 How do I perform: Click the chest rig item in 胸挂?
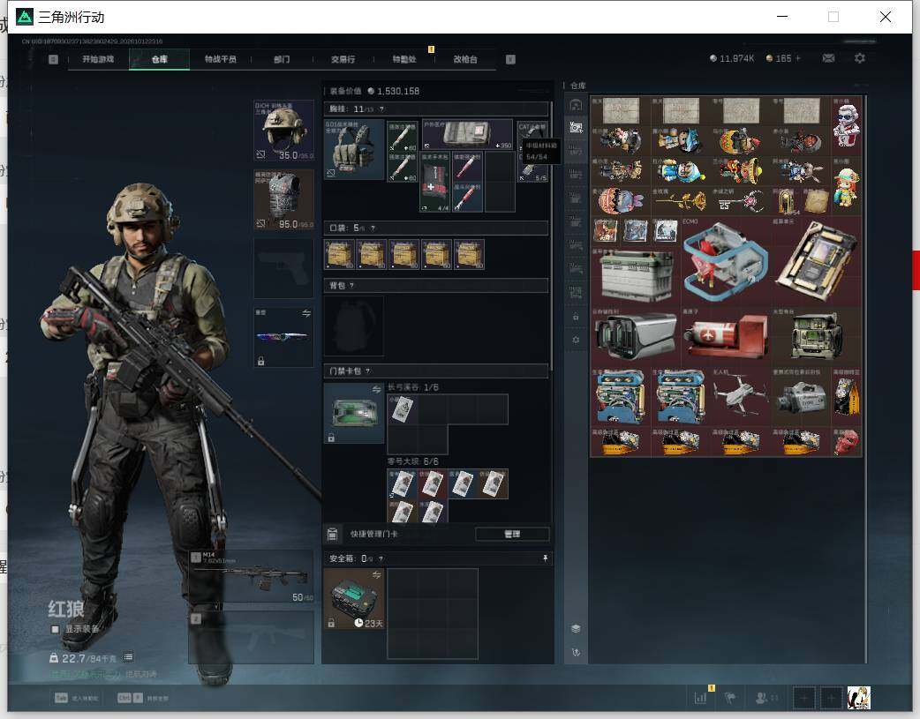[354, 150]
